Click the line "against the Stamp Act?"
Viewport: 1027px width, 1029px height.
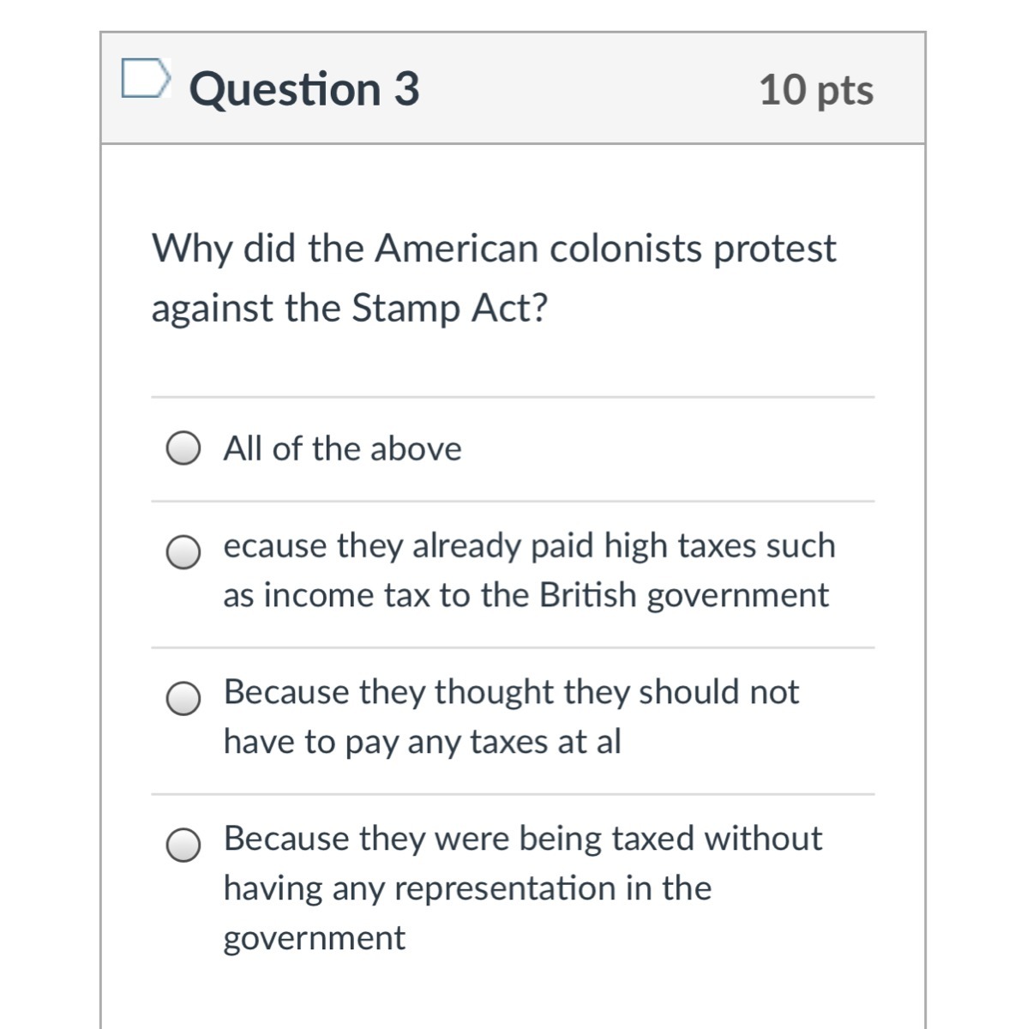point(349,309)
